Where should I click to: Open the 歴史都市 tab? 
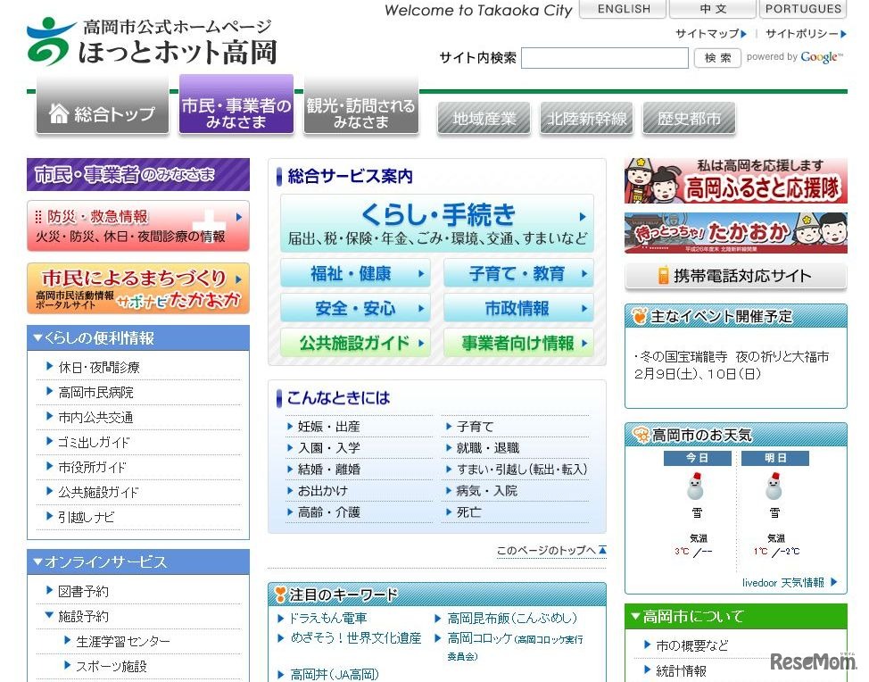click(x=689, y=118)
